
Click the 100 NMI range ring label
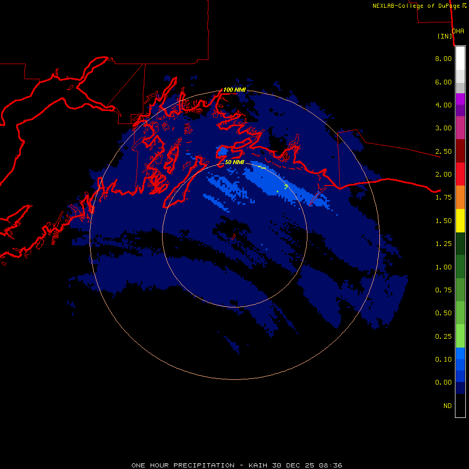[x=234, y=90]
